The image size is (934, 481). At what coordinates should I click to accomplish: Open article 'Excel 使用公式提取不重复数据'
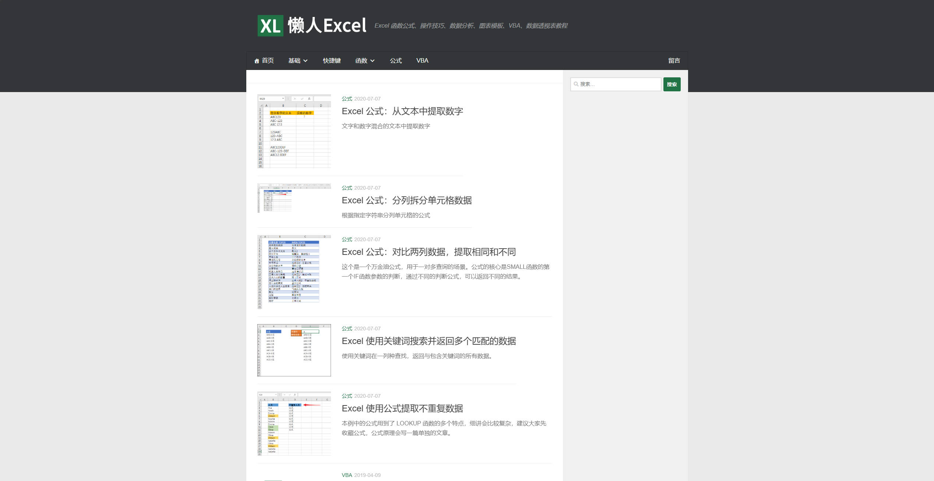click(x=402, y=408)
